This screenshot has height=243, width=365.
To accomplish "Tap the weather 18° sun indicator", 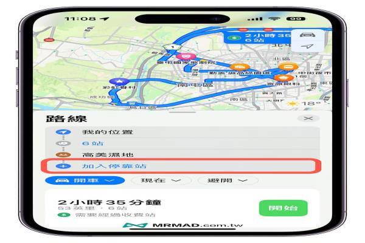I will coord(305,103).
